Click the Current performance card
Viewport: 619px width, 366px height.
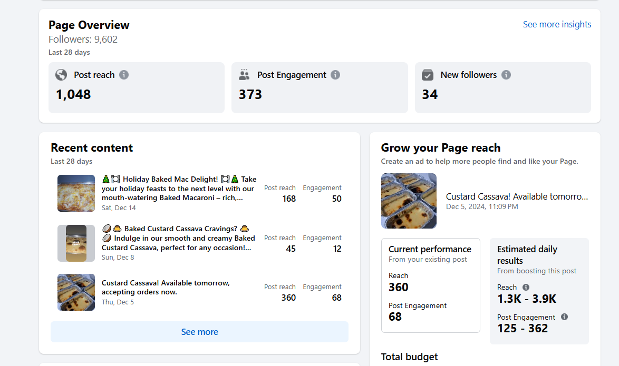pyautogui.click(x=430, y=285)
